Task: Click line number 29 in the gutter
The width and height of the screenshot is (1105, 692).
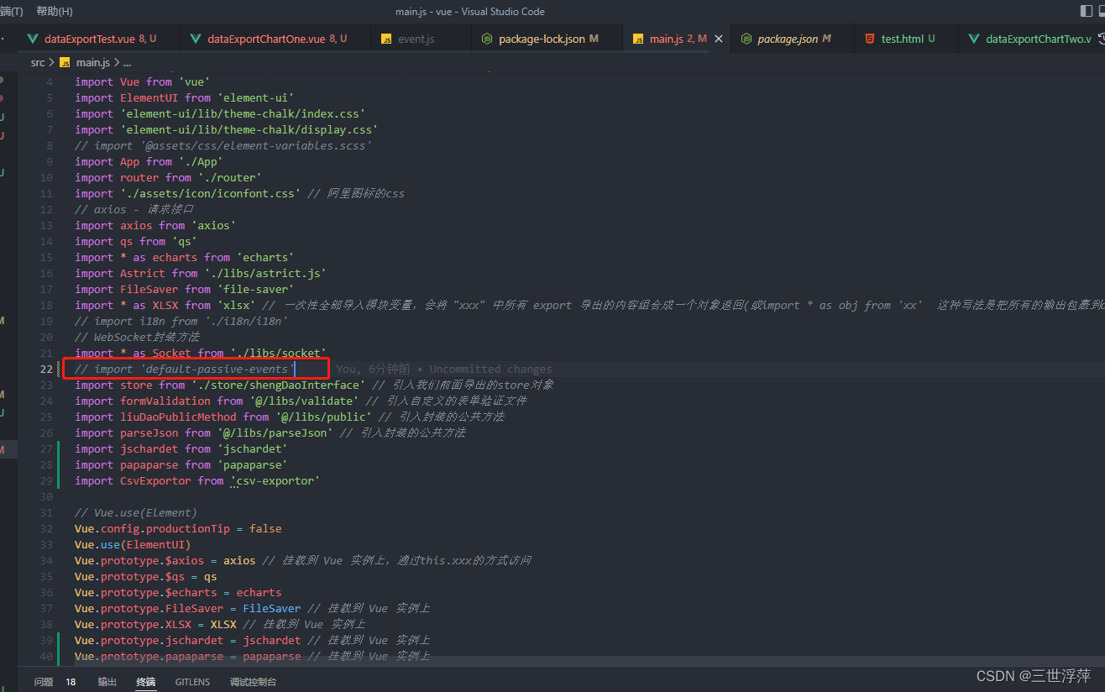Action: [48, 480]
